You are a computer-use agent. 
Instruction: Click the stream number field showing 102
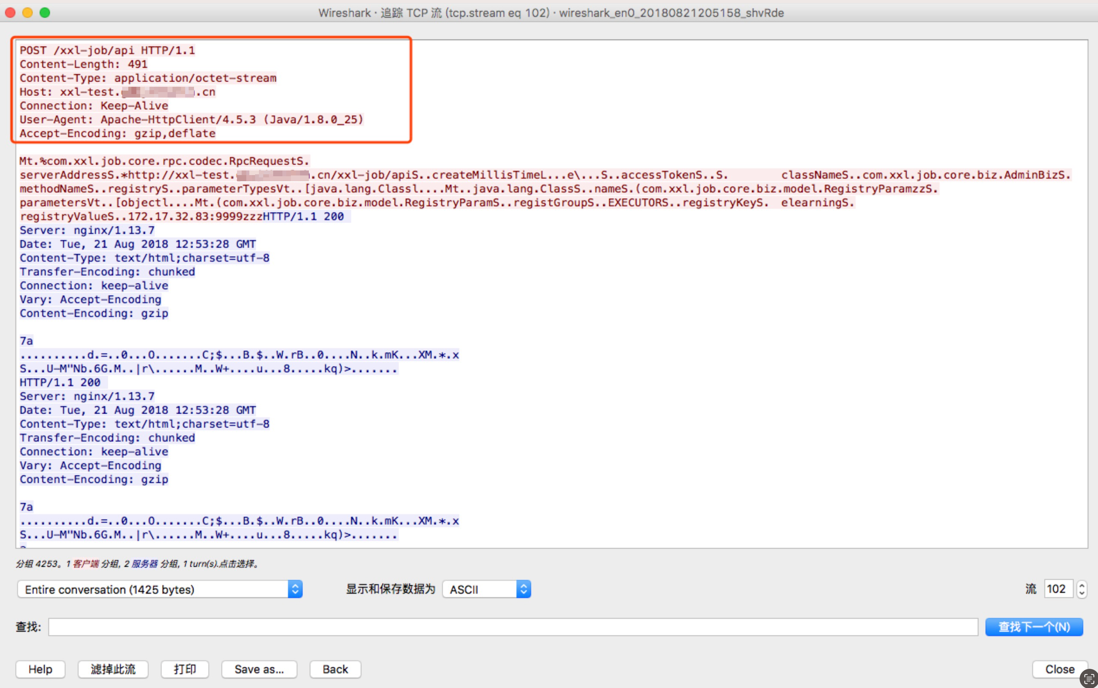(x=1058, y=589)
